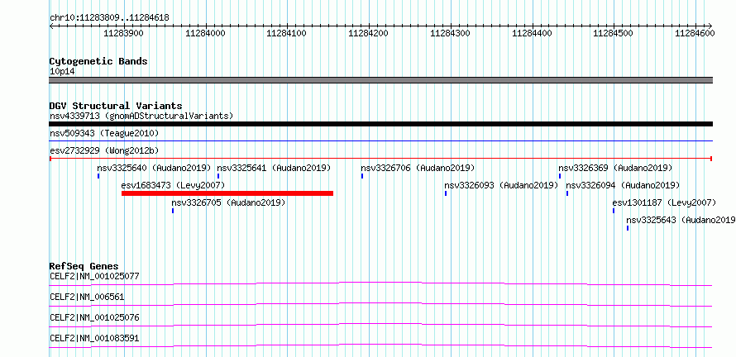The height and width of the screenshot is (357, 736).
Task: Click ruler position 11284600
Action: pyautogui.click(x=695, y=33)
